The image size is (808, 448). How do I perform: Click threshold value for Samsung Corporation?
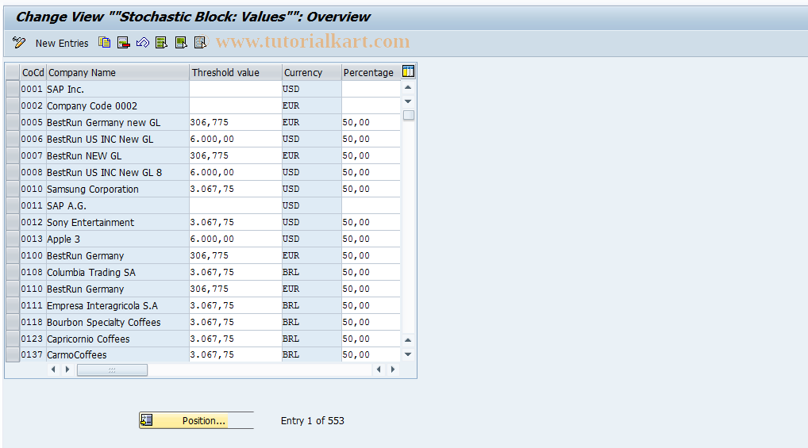tap(236, 189)
